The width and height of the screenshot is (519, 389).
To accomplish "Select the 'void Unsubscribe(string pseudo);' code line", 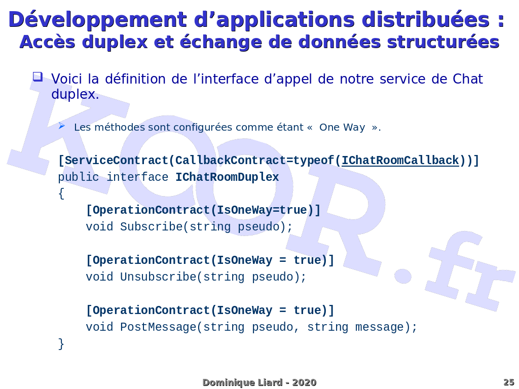I will point(196,277).
